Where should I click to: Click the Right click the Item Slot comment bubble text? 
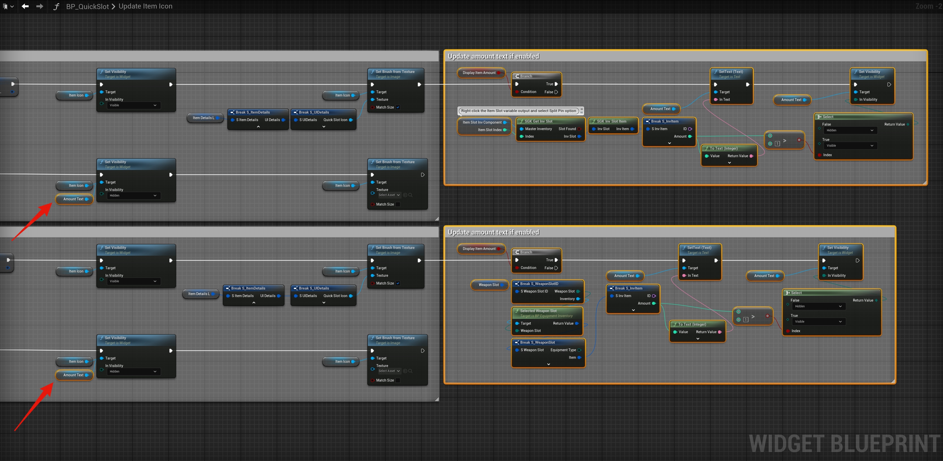click(518, 111)
